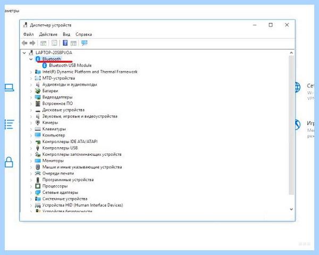The height and width of the screenshot is (255, 319).
Task: Click the Forward arrow toolbar icon
Action: (32, 43)
